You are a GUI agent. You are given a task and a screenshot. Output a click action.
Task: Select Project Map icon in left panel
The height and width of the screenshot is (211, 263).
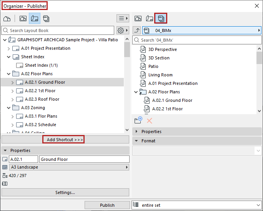[x=7, y=19]
